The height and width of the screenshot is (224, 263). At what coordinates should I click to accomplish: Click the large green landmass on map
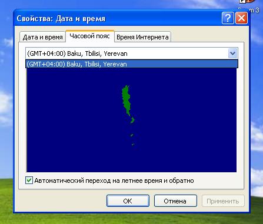tap(126, 100)
